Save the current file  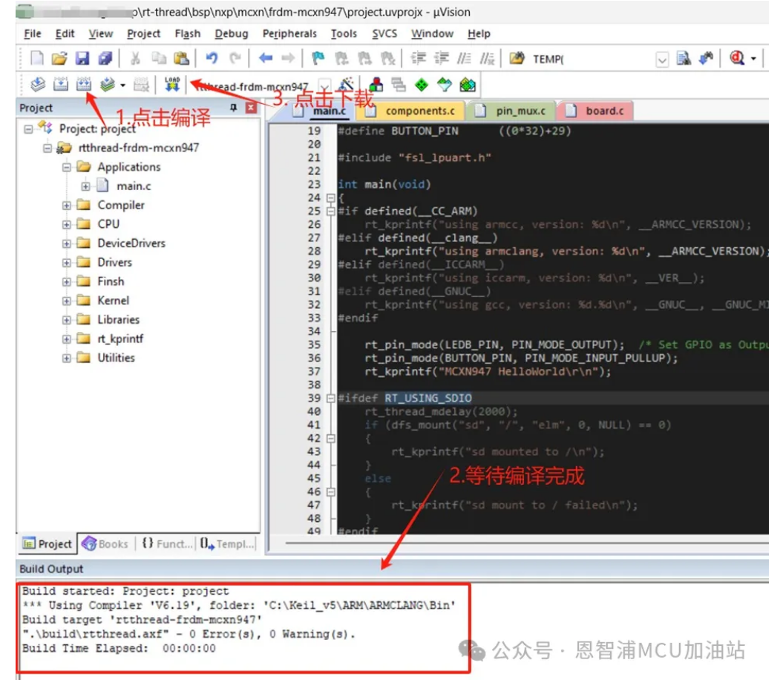click(82, 59)
